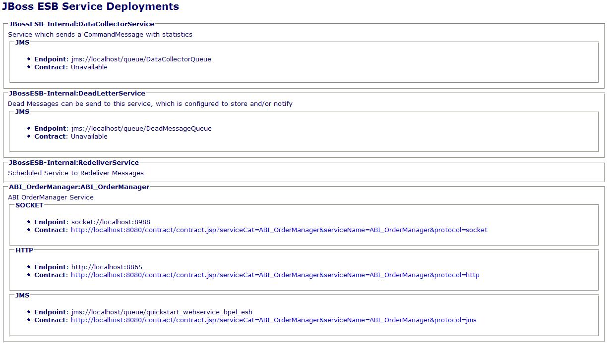Open the JMS protocol contract link for ABI_OrderManager

(273, 320)
